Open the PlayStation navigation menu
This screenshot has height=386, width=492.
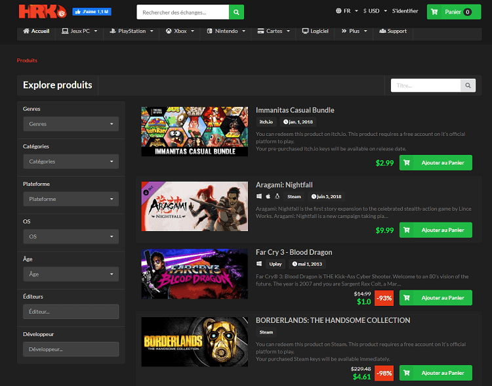tap(131, 31)
